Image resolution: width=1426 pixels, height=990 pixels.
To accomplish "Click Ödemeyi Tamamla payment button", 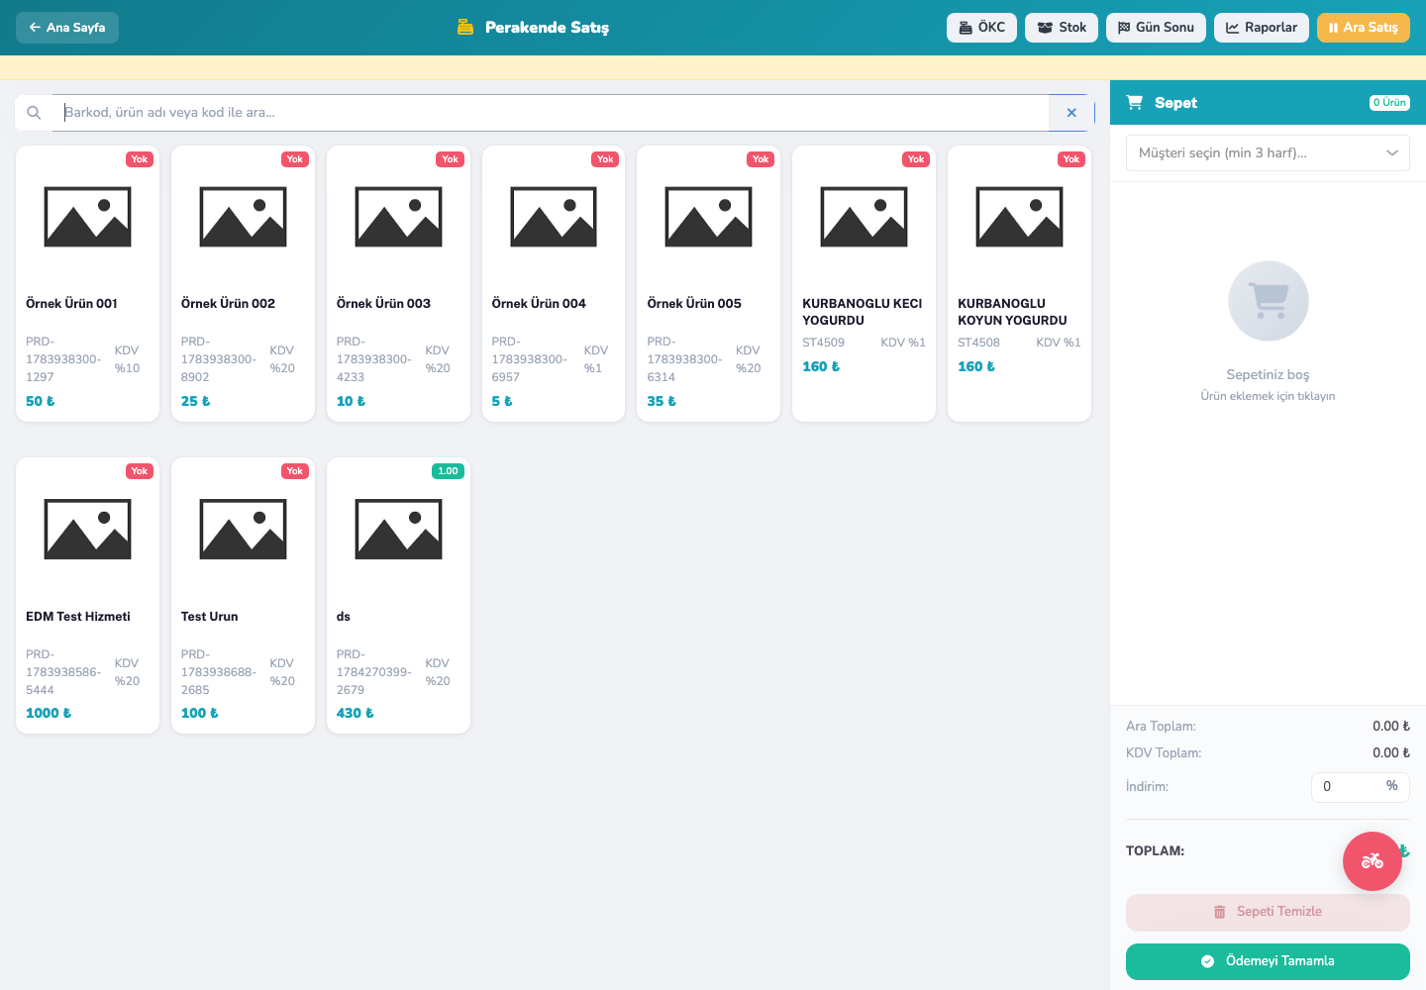I will (1268, 961).
